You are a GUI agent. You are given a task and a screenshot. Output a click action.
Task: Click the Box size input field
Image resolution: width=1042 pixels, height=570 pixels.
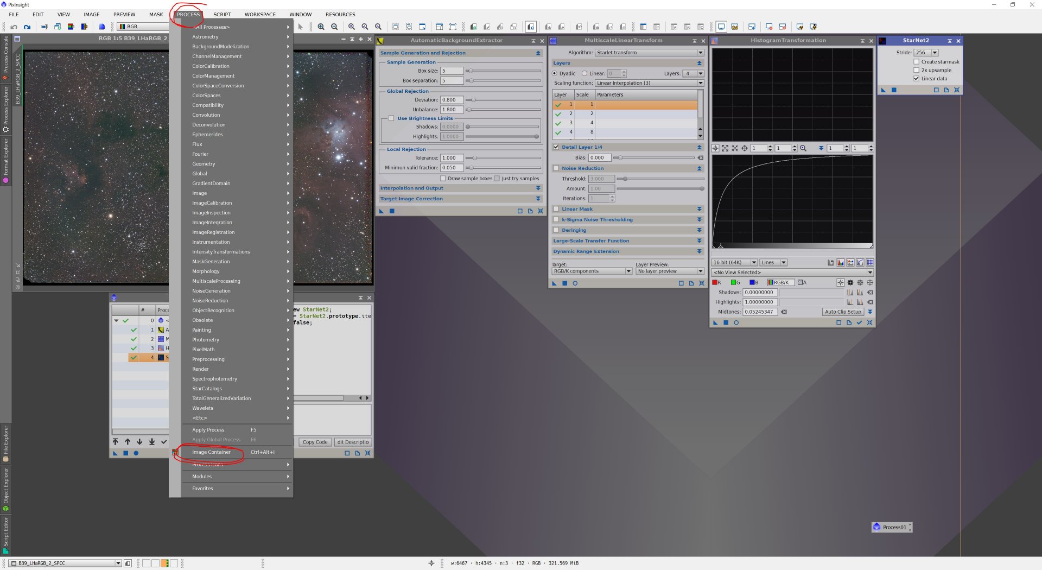point(452,71)
